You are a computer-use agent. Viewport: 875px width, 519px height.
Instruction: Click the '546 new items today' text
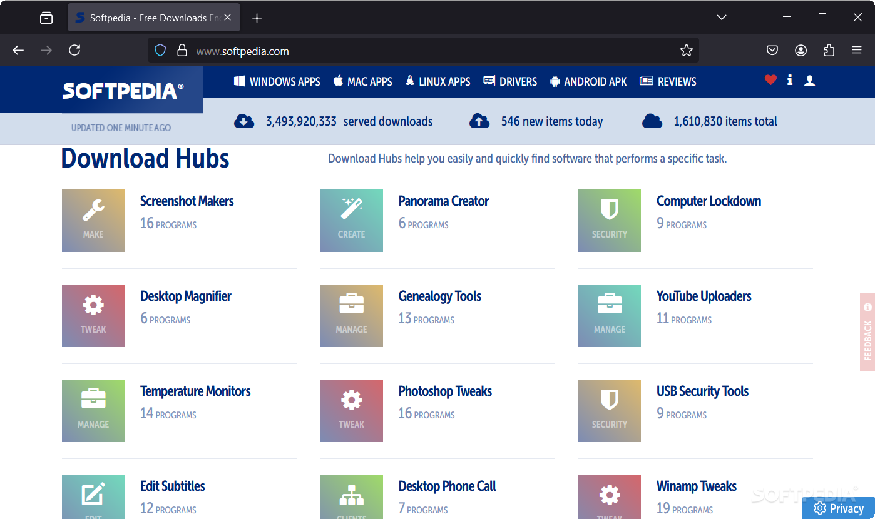coord(552,121)
